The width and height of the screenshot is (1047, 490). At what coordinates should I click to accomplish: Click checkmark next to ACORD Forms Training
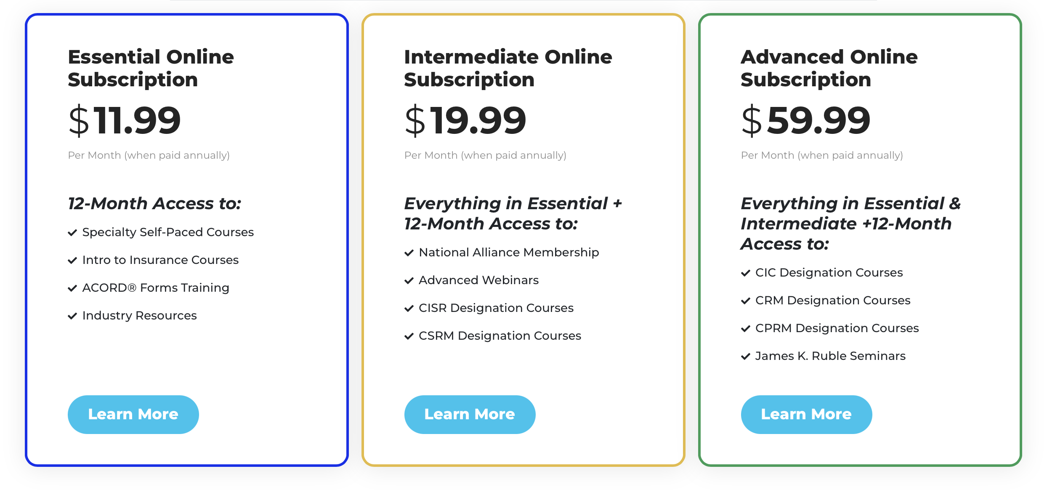pyautogui.click(x=72, y=288)
